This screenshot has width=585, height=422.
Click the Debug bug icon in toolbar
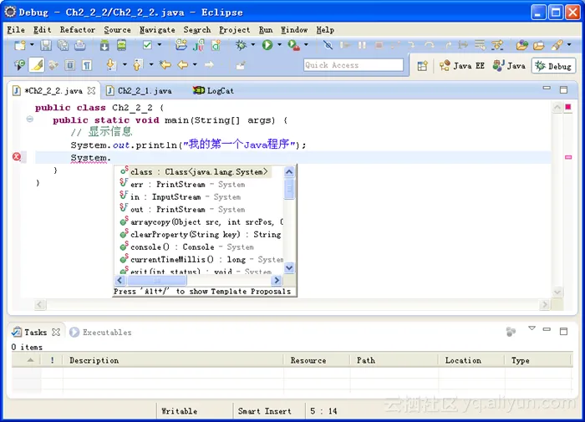(x=241, y=45)
